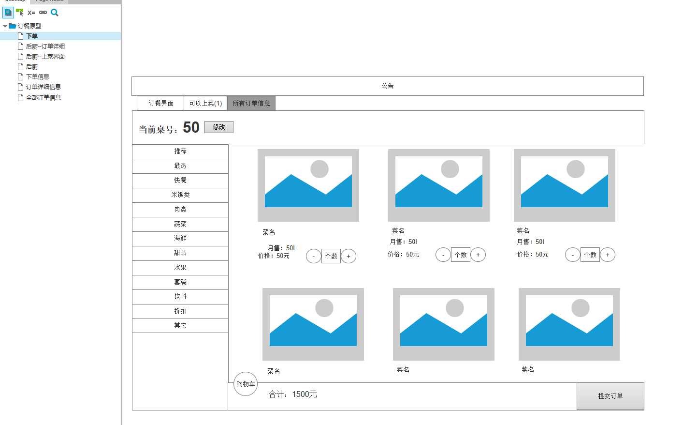This screenshot has height=425, width=683.
Task: Open the magnifier search icon in sitemap
Action: [55, 13]
